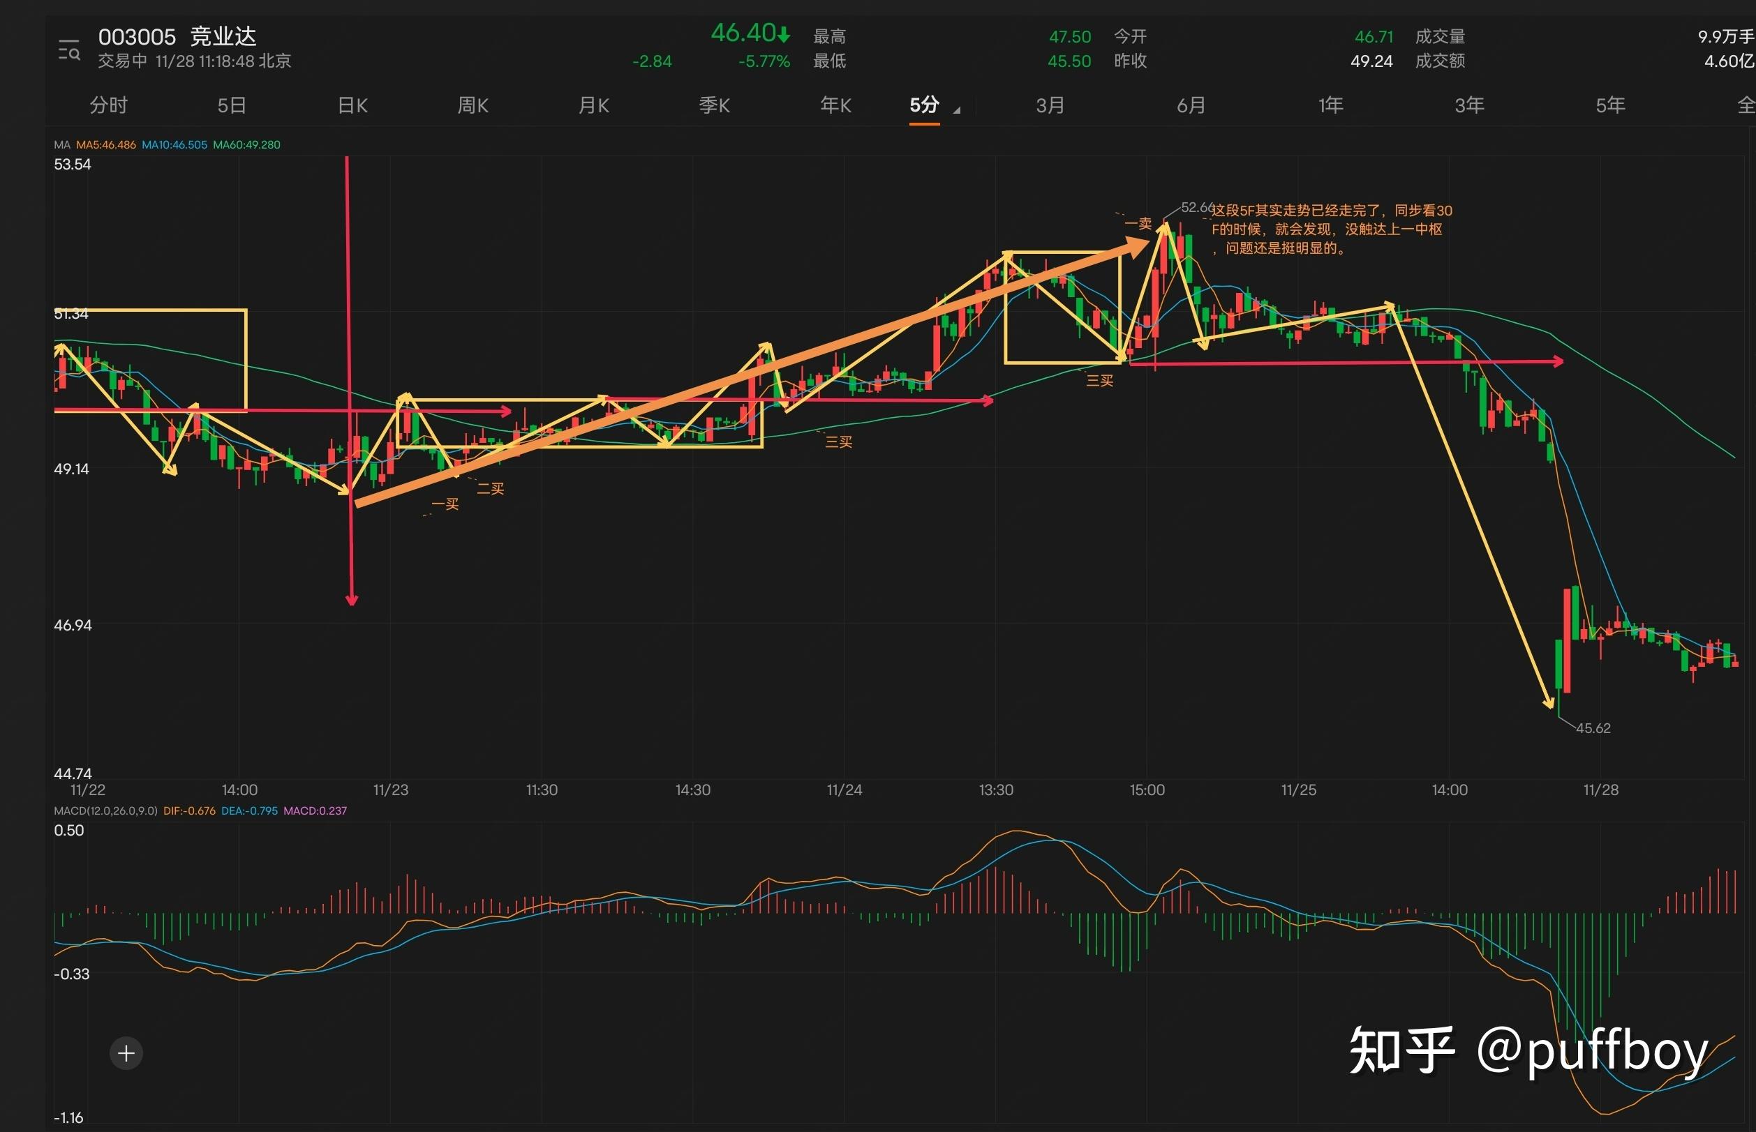Click the change percent -5.77%
Viewport: 1756px width, 1132px height.
764,61
